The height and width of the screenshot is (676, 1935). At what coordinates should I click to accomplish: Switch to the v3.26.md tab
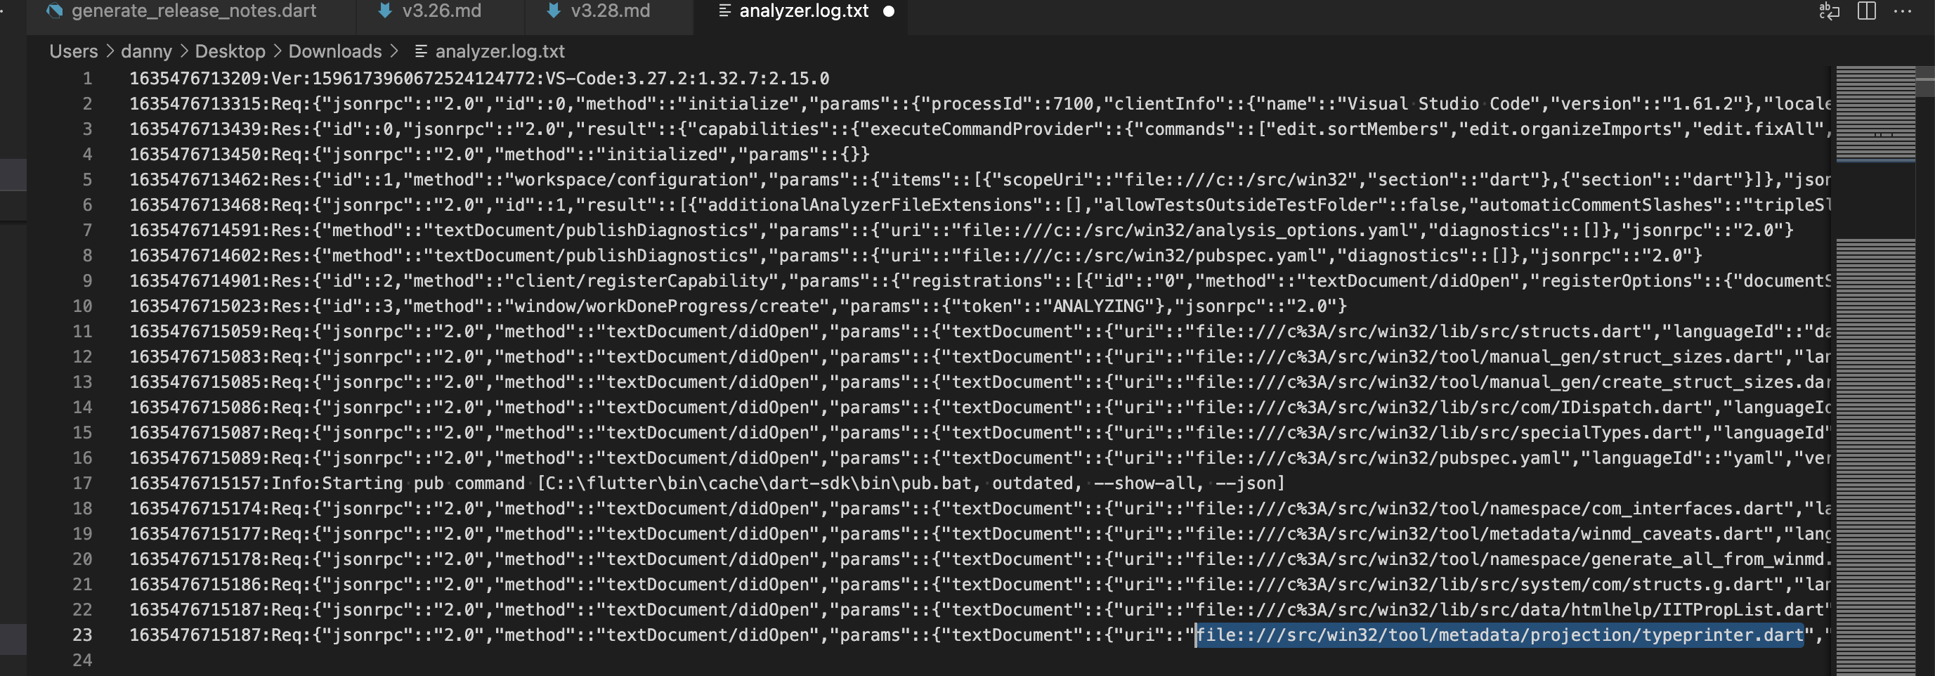click(439, 11)
